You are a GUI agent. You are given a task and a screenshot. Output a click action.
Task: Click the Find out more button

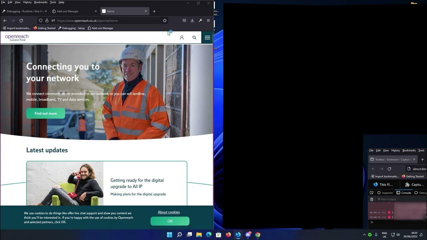(x=46, y=113)
